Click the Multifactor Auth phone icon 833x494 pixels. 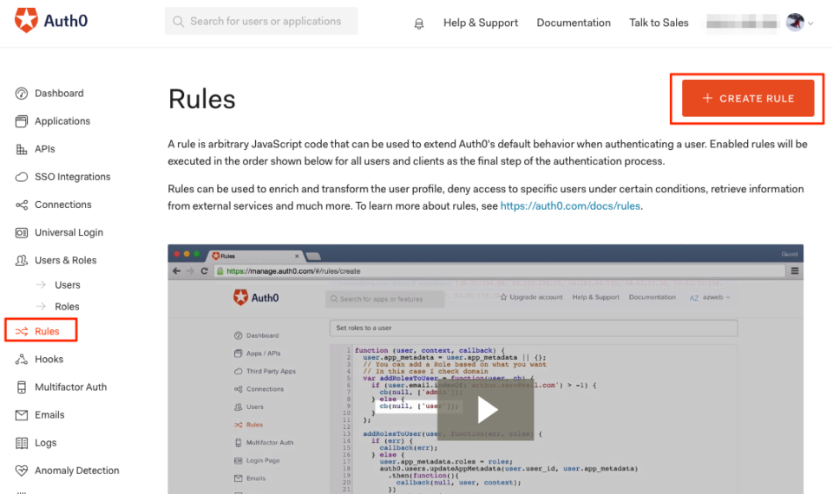point(21,387)
